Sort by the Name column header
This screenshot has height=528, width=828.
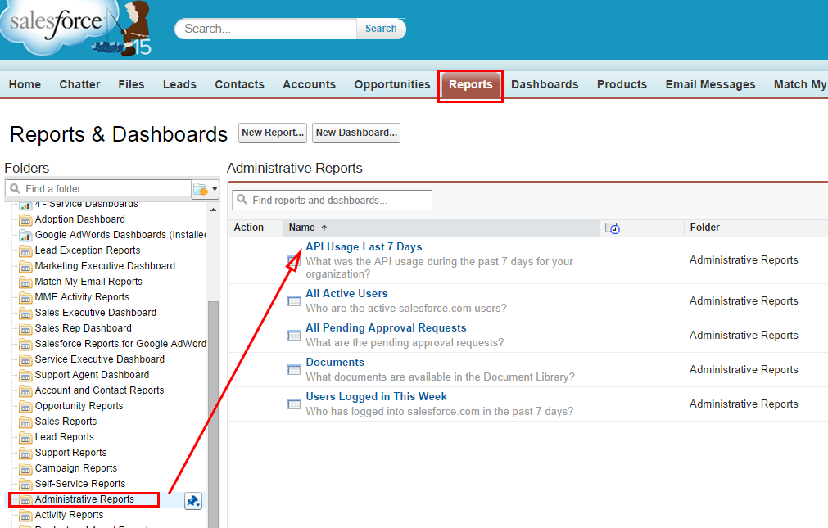coord(302,228)
